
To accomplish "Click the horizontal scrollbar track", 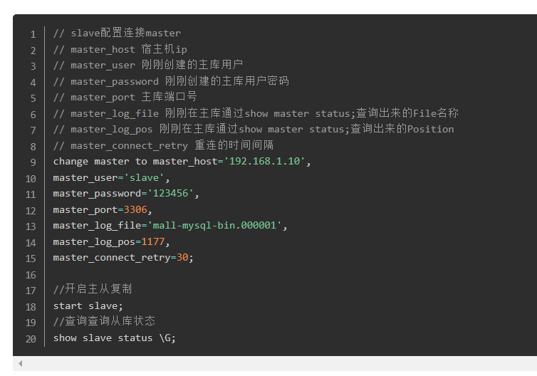I will [278, 364].
